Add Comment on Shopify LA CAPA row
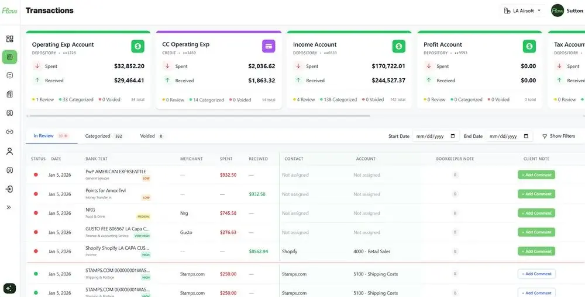Screen dimensions: 585x297 click(536, 251)
